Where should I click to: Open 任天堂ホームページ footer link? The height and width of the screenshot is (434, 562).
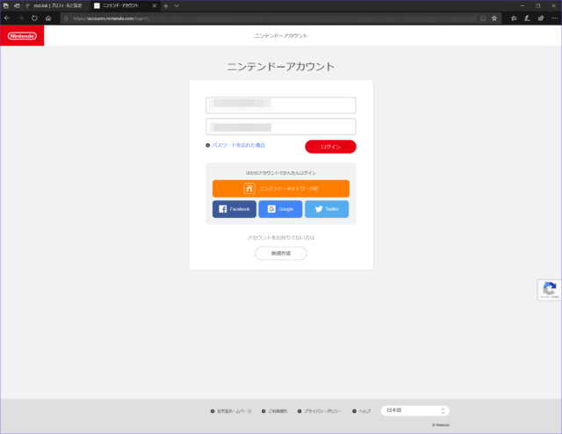click(234, 411)
